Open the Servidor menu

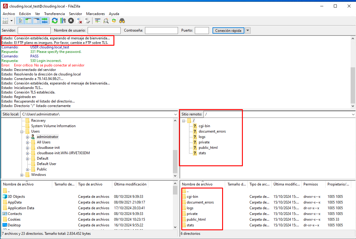(x=75, y=14)
